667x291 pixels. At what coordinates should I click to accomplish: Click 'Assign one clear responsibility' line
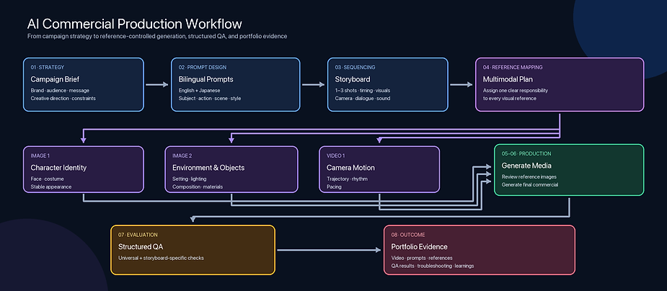pos(516,91)
